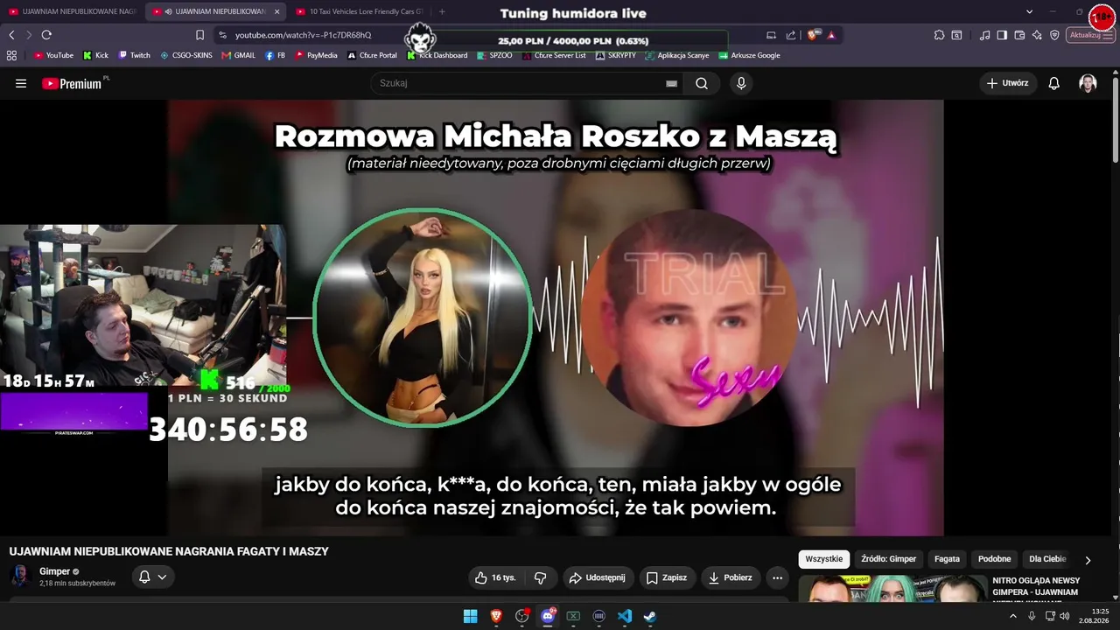The image size is (1120, 630).
Task: Open the Kick bookmark
Action: [x=95, y=55]
